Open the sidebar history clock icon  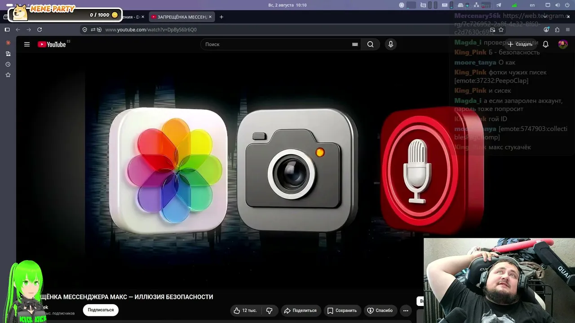8,64
